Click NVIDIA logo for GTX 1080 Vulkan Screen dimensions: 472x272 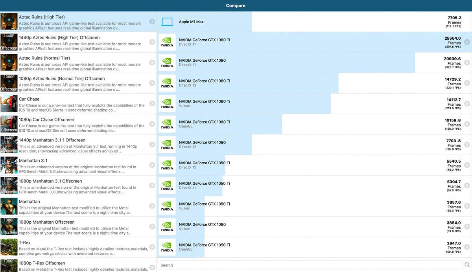coord(167,226)
